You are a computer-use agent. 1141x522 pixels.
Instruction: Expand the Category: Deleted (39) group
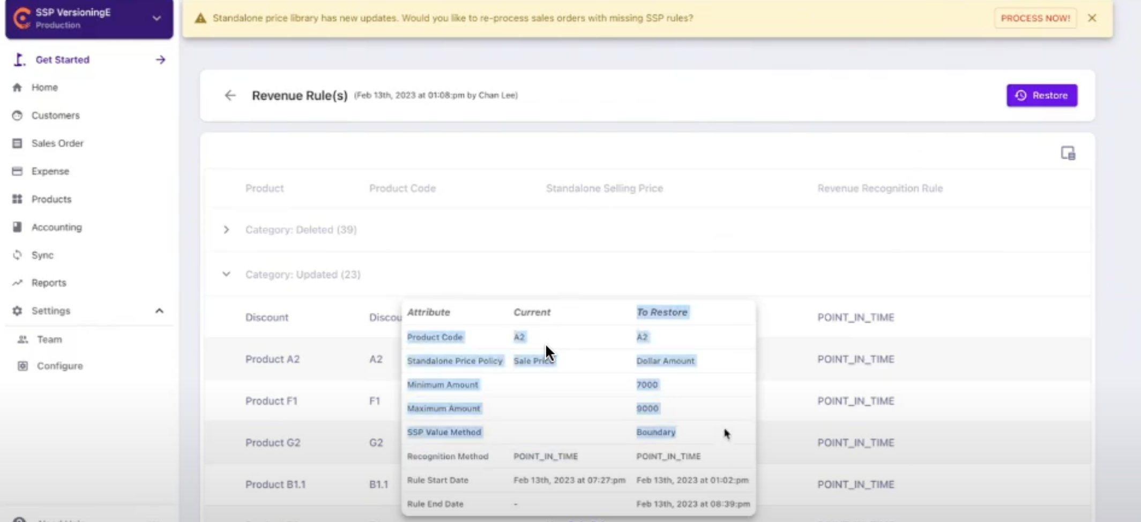click(226, 229)
